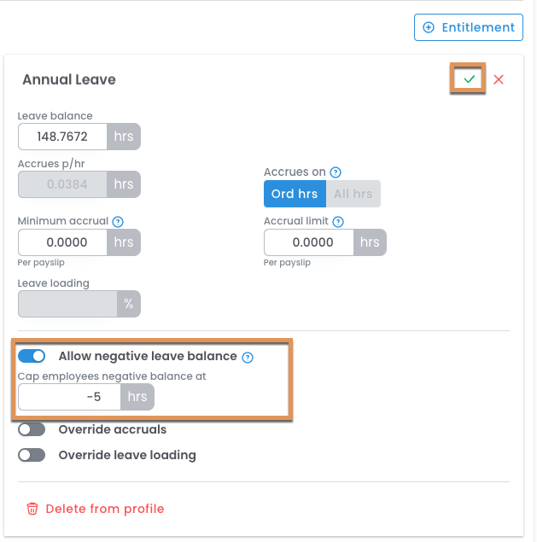
Task: Open help icon beside Accrues on
Action: [x=336, y=172]
